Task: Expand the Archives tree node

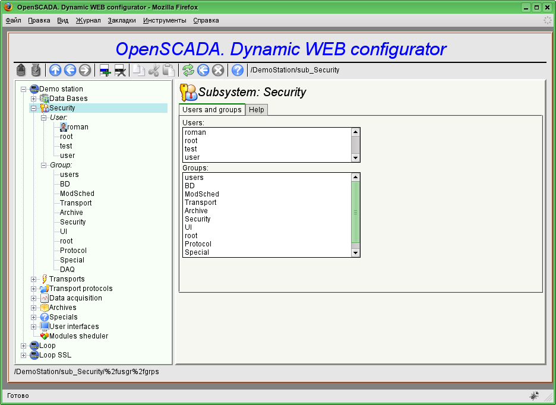Action: tap(33, 308)
